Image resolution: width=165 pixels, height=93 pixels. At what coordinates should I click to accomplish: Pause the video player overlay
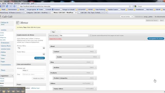click(x=4, y=91)
